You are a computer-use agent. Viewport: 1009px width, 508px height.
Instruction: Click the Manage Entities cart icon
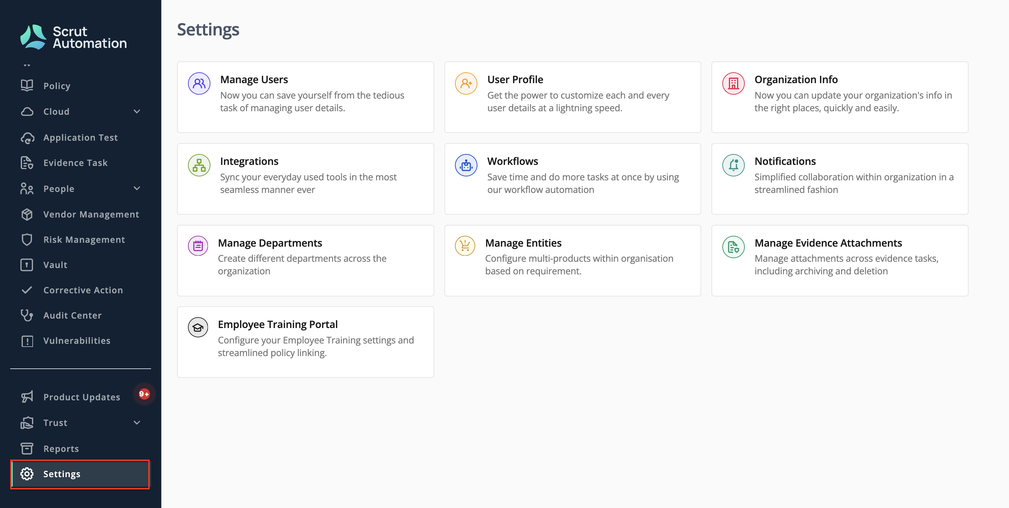coord(465,246)
